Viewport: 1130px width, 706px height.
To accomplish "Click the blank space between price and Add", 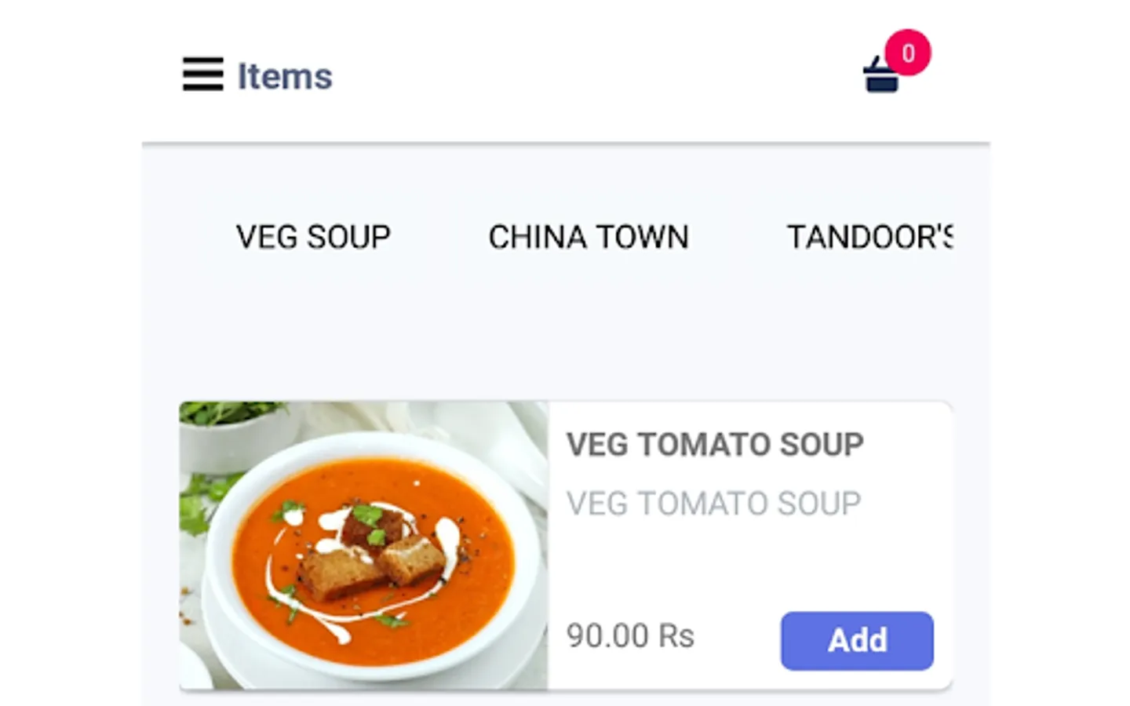I will [x=738, y=637].
